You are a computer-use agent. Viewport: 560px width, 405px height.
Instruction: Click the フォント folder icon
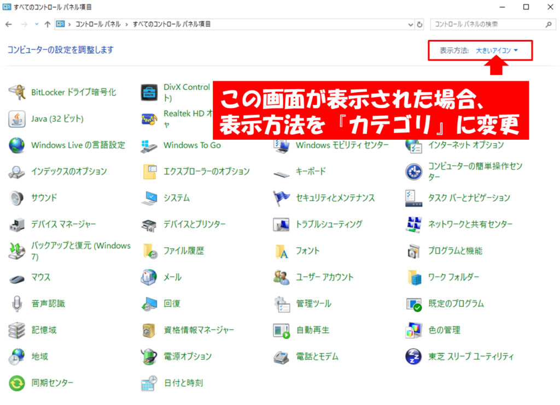(x=282, y=251)
